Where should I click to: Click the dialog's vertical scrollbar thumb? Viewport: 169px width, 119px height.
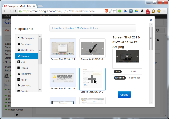click(x=151, y=38)
